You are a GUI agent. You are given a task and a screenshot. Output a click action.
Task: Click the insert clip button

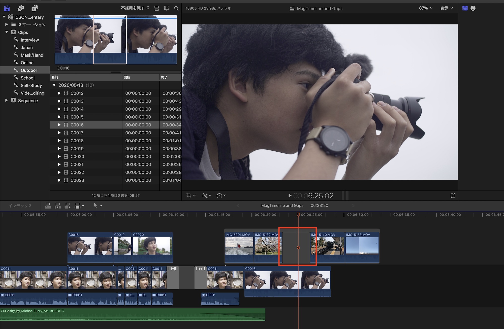[x=58, y=206]
